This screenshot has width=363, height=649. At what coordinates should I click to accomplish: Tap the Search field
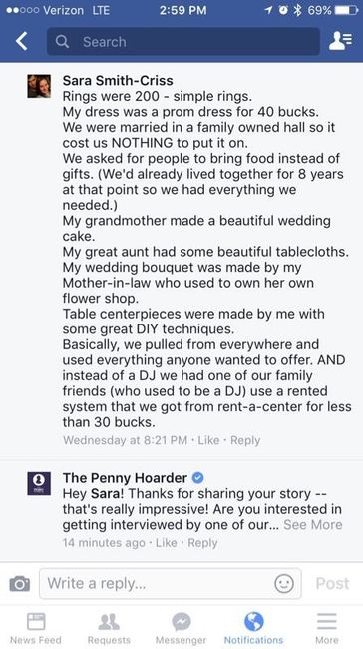(183, 41)
